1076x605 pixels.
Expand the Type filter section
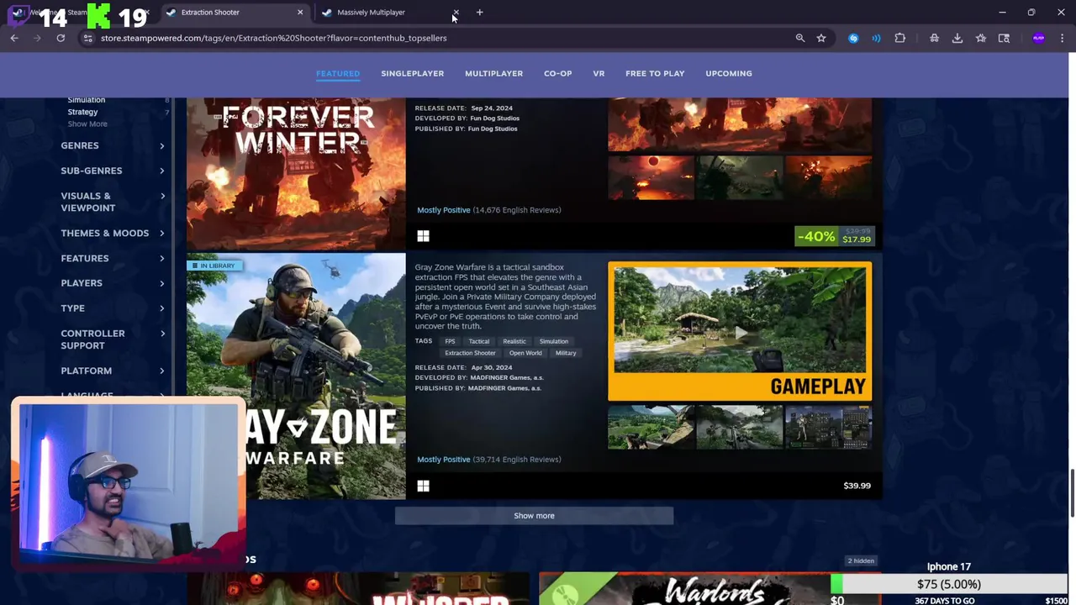tap(113, 308)
